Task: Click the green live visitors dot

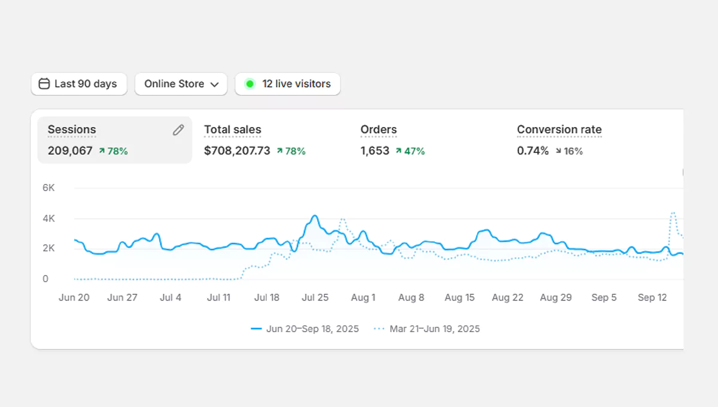Action: point(250,84)
